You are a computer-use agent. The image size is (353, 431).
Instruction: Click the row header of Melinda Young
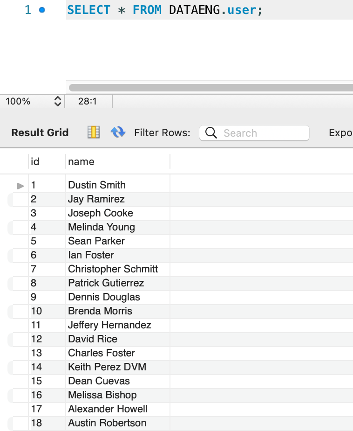pyautogui.click(x=18, y=227)
